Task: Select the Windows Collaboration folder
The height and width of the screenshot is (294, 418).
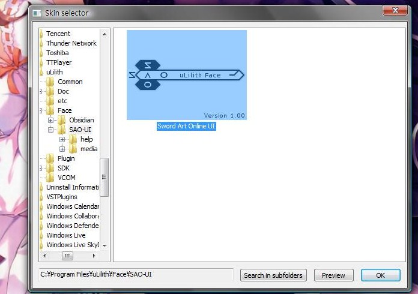Action: pyautogui.click(x=73, y=216)
